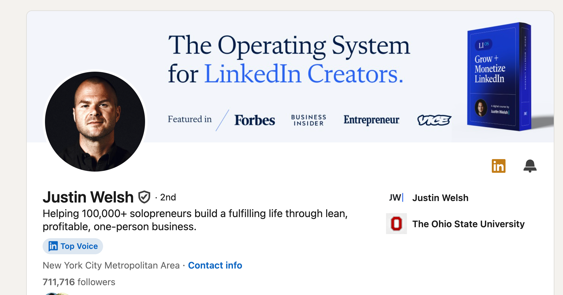
Task: Click the Forbes logo in banner
Action: pos(255,120)
